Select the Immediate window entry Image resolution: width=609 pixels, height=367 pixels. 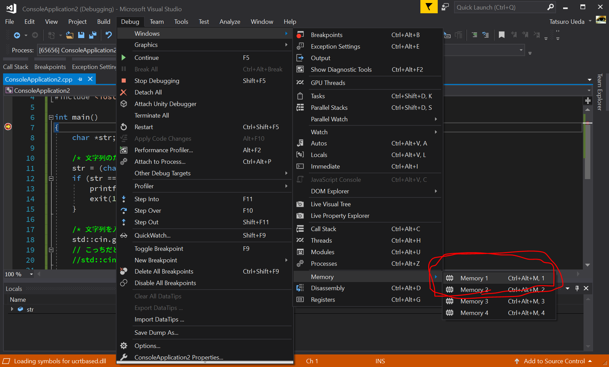point(368,167)
